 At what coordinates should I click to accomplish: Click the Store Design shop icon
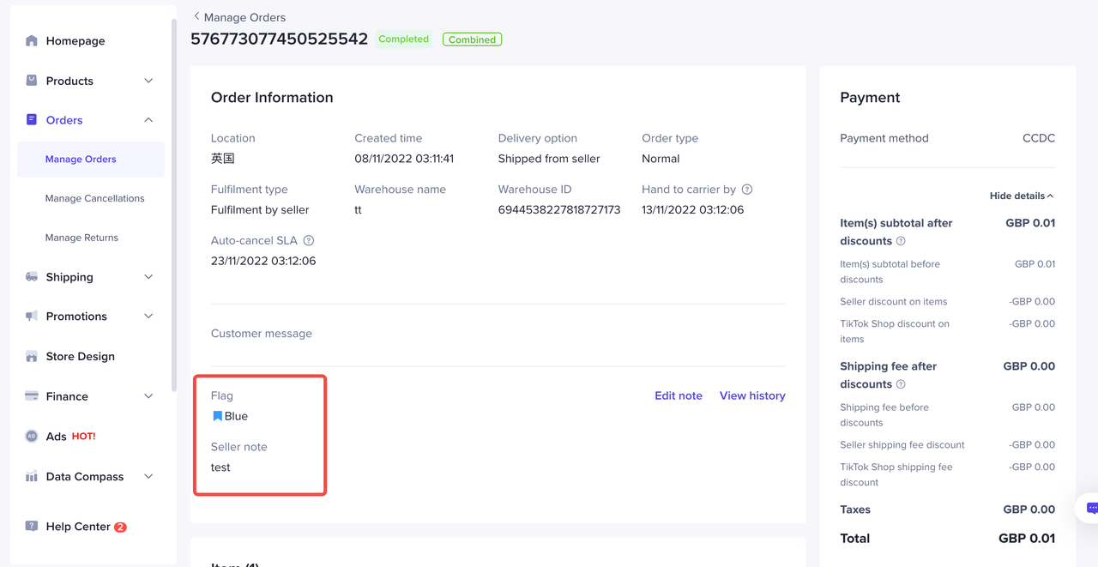(x=32, y=357)
